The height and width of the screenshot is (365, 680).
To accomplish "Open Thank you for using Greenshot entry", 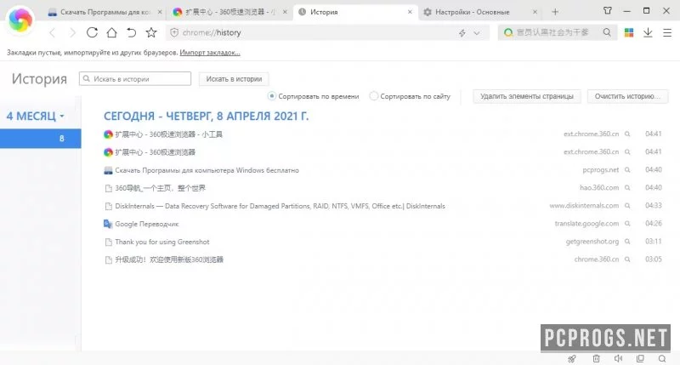I will pos(161,242).
